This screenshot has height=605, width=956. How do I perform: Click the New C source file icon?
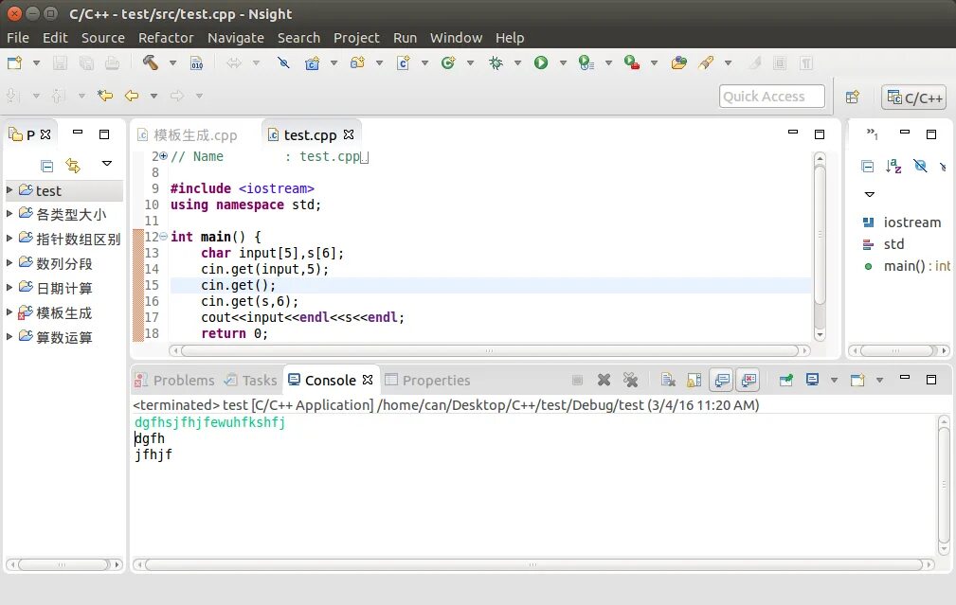click(403, 62)
